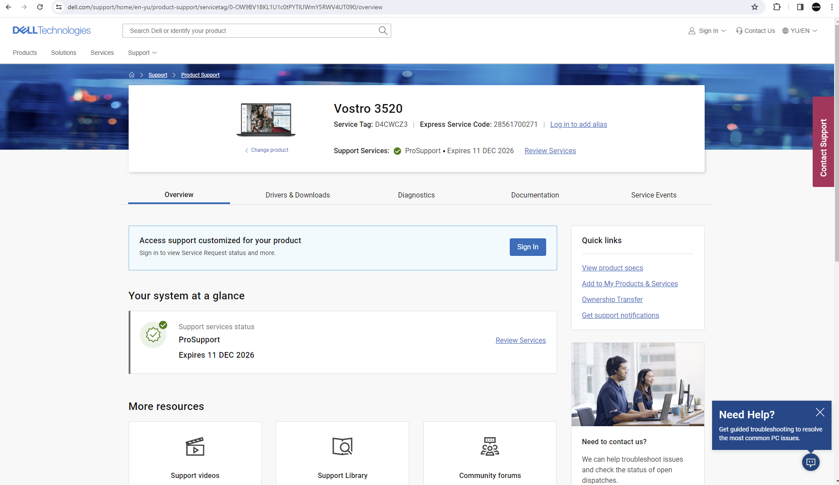Open the Service Events tab
Screen dimensions: 839x485
click(654, 195)
